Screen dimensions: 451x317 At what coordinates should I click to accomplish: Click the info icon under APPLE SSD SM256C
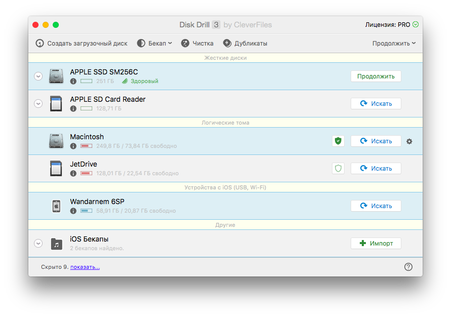pos(73,81)
